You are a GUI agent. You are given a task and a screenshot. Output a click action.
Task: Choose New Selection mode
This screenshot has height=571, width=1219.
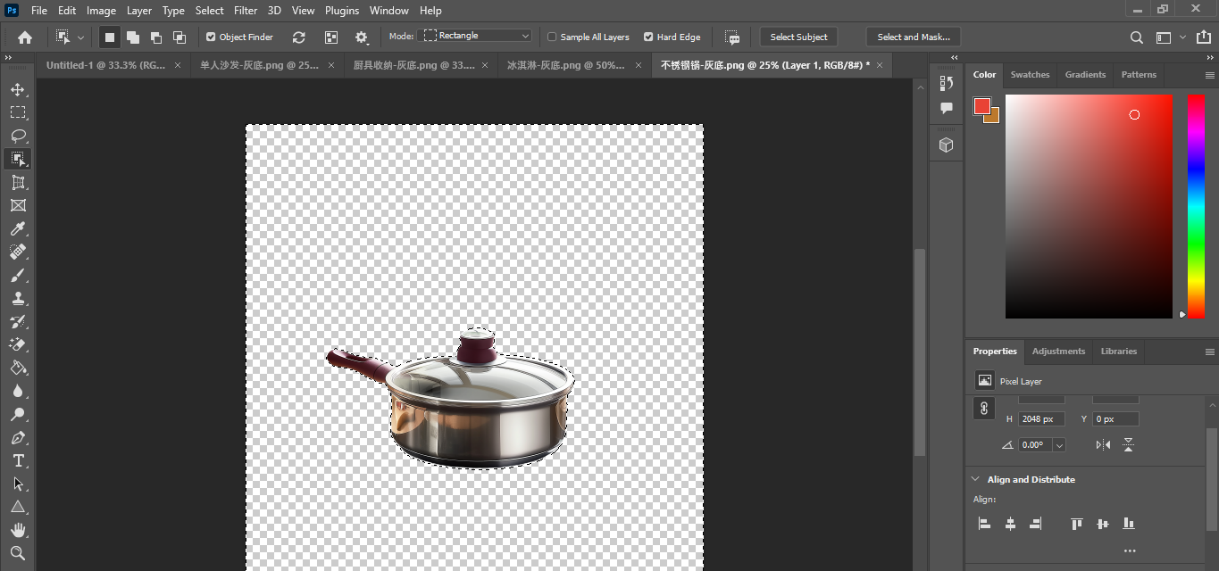tap(110, 37)
